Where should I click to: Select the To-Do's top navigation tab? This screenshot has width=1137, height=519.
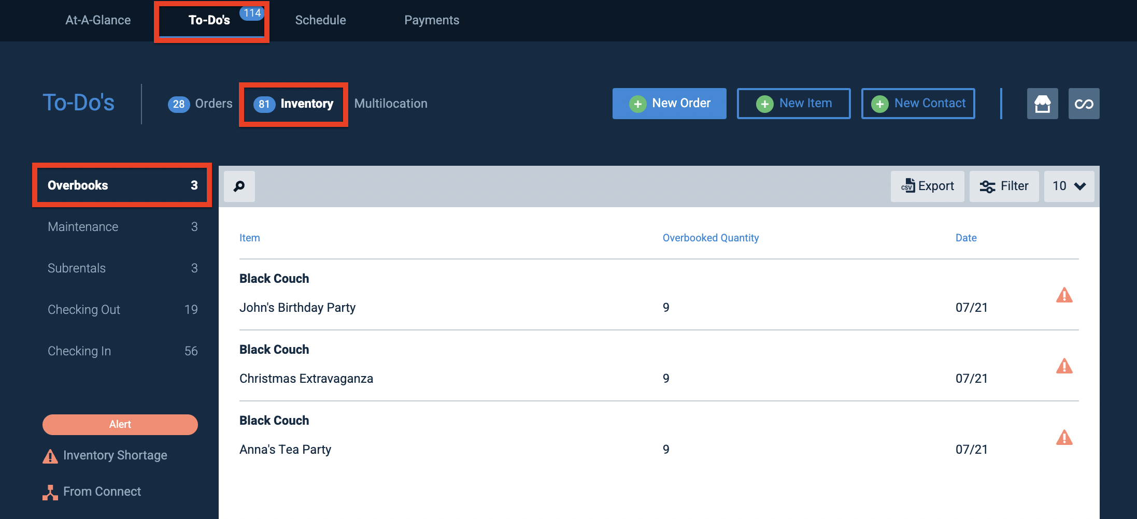(209, 20)
